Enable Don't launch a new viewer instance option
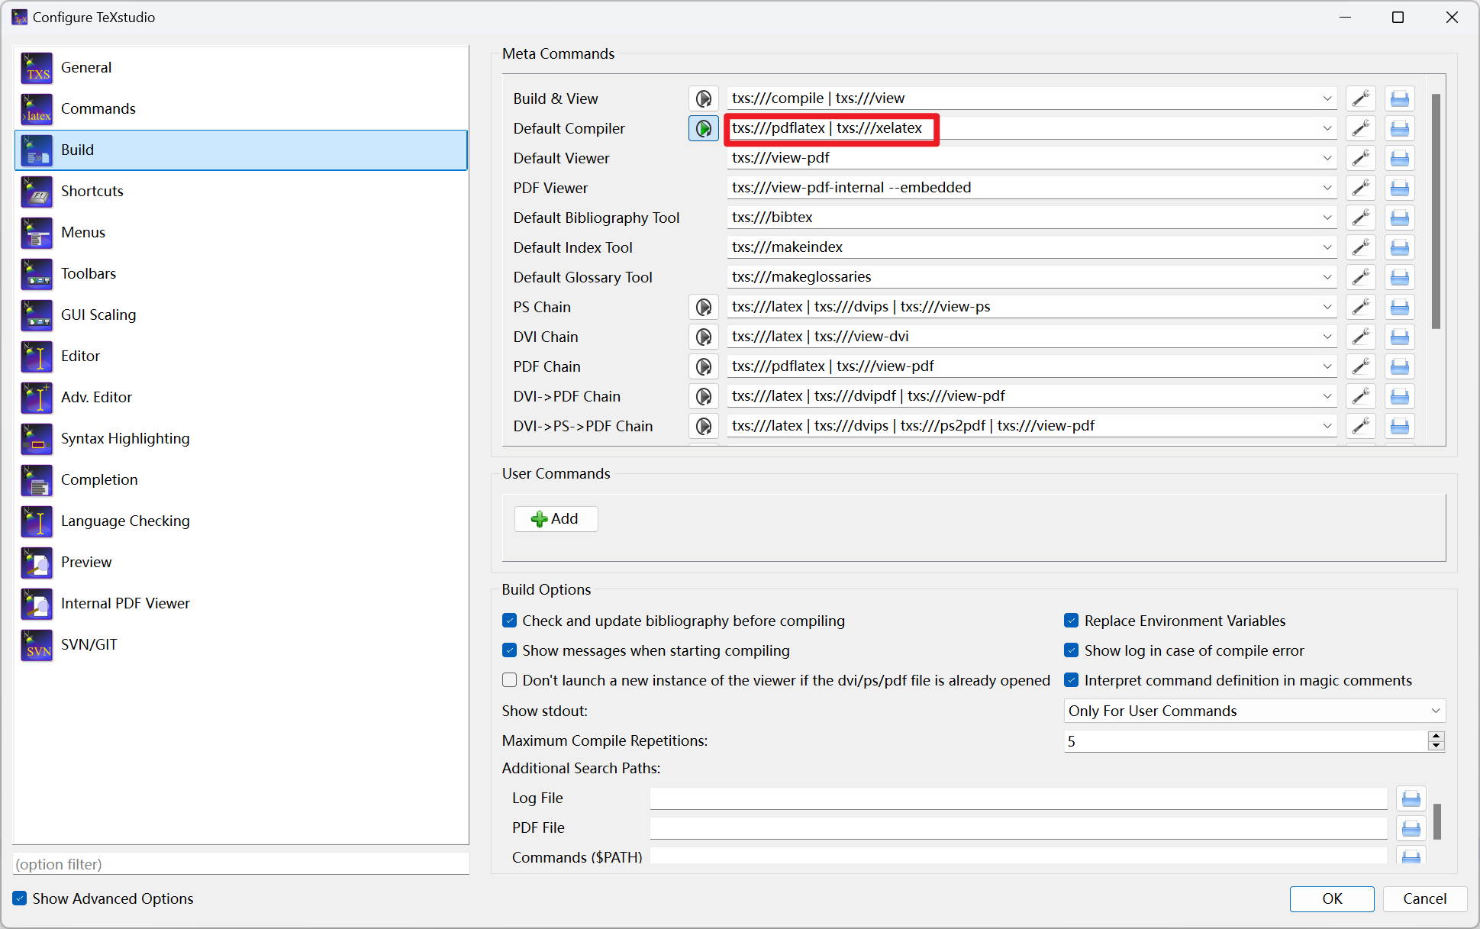This screenshot has height=929, width=1480. click(x=510, y=680)
